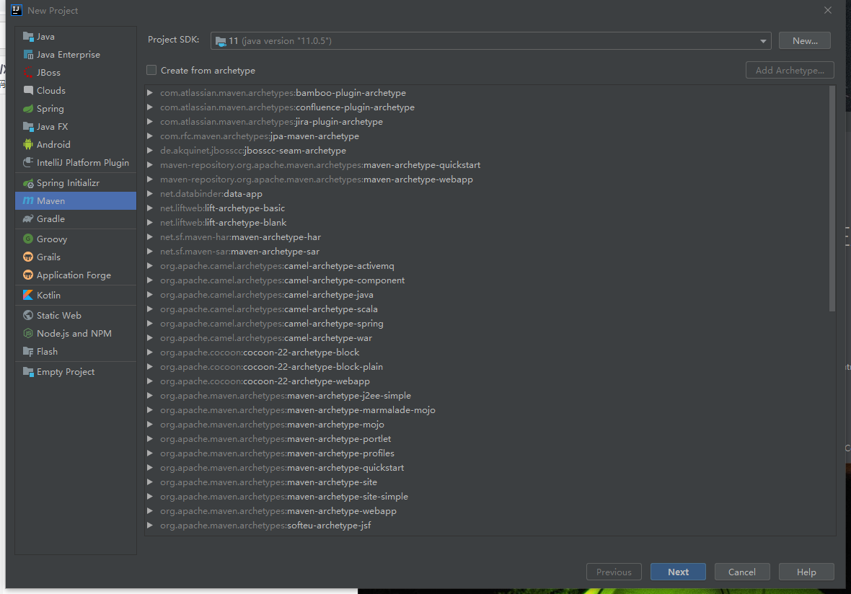
Task: Select Kotlin project type label
Action: coord(49,295)
